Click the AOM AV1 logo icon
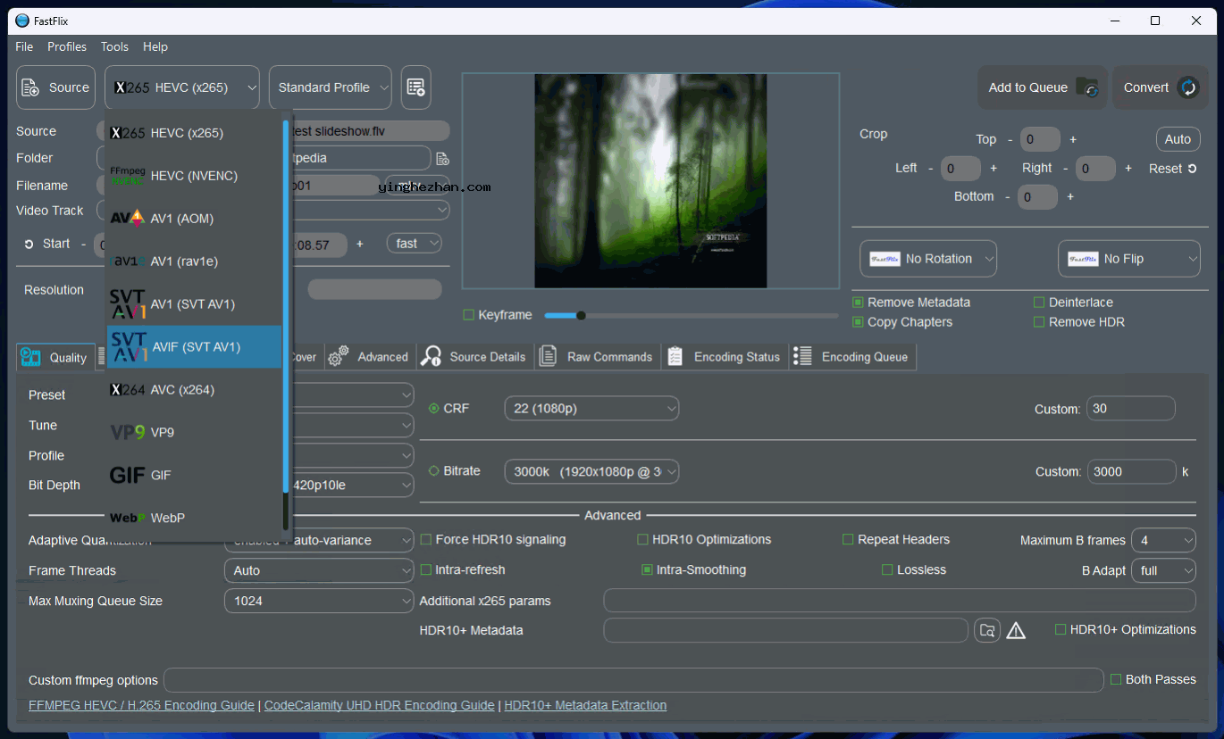This screenshot has height=739, width=1224. point(128,219)
